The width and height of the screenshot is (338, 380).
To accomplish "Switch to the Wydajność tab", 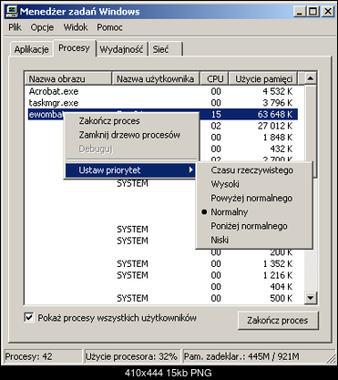I will (121, 49).
